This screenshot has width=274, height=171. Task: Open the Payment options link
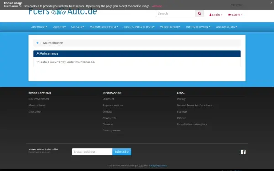pyautogui.click(x=113, y=105)
